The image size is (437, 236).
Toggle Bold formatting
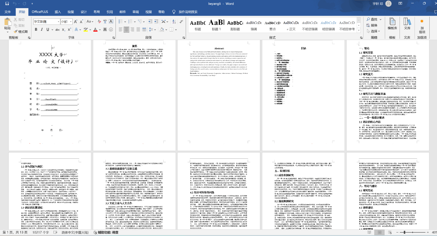coord(36,29)
